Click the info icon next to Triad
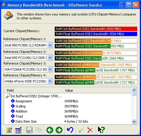 pyautogui.click(x=13, y=116)
